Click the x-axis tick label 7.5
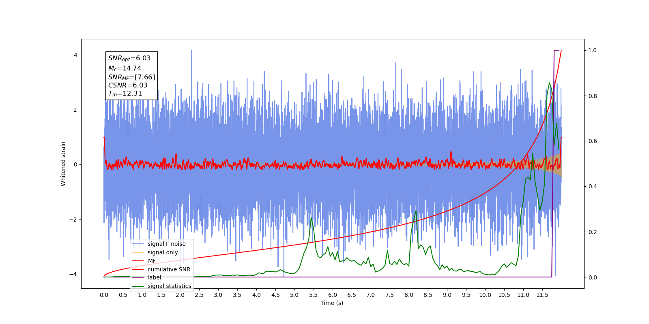Image resolution: width=649 pixels, height=324 pixels. coord(390,295)
